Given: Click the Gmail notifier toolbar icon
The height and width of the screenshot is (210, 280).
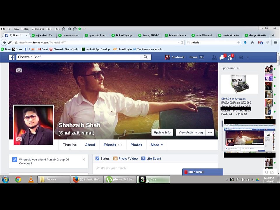Looking at the screenshot, I should [260, 43].
